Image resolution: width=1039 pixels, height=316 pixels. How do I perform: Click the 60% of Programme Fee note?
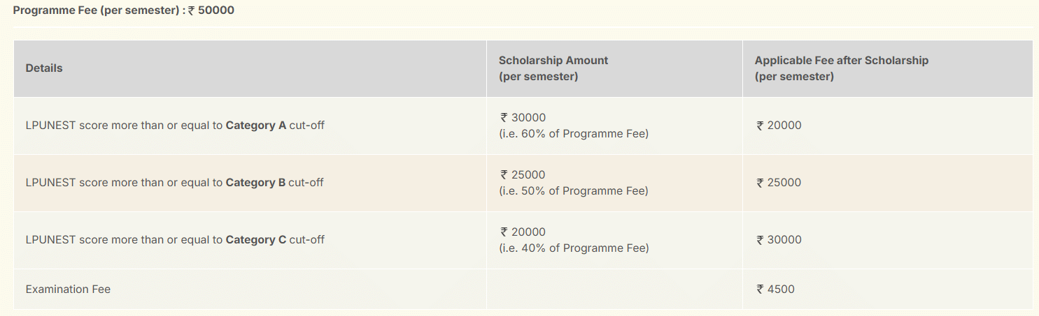[574, 133]
